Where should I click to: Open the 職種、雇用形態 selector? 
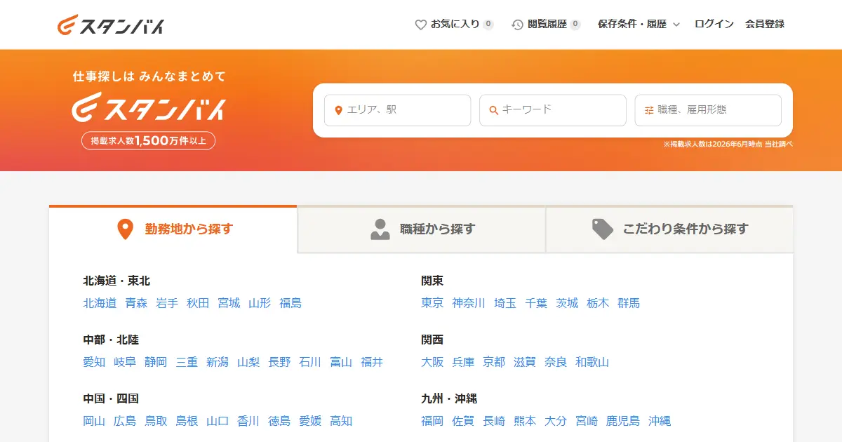click(708, 110)
